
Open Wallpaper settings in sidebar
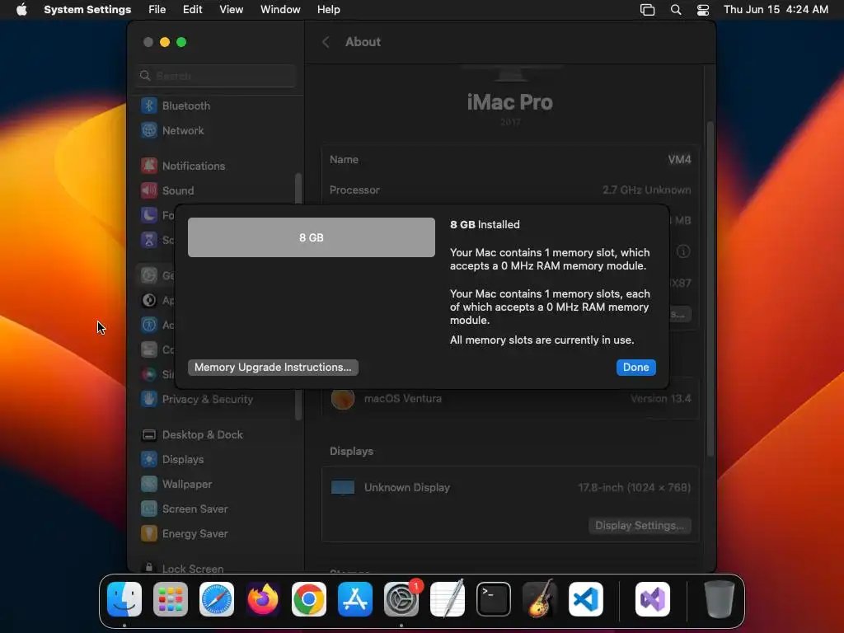[187, 485]
